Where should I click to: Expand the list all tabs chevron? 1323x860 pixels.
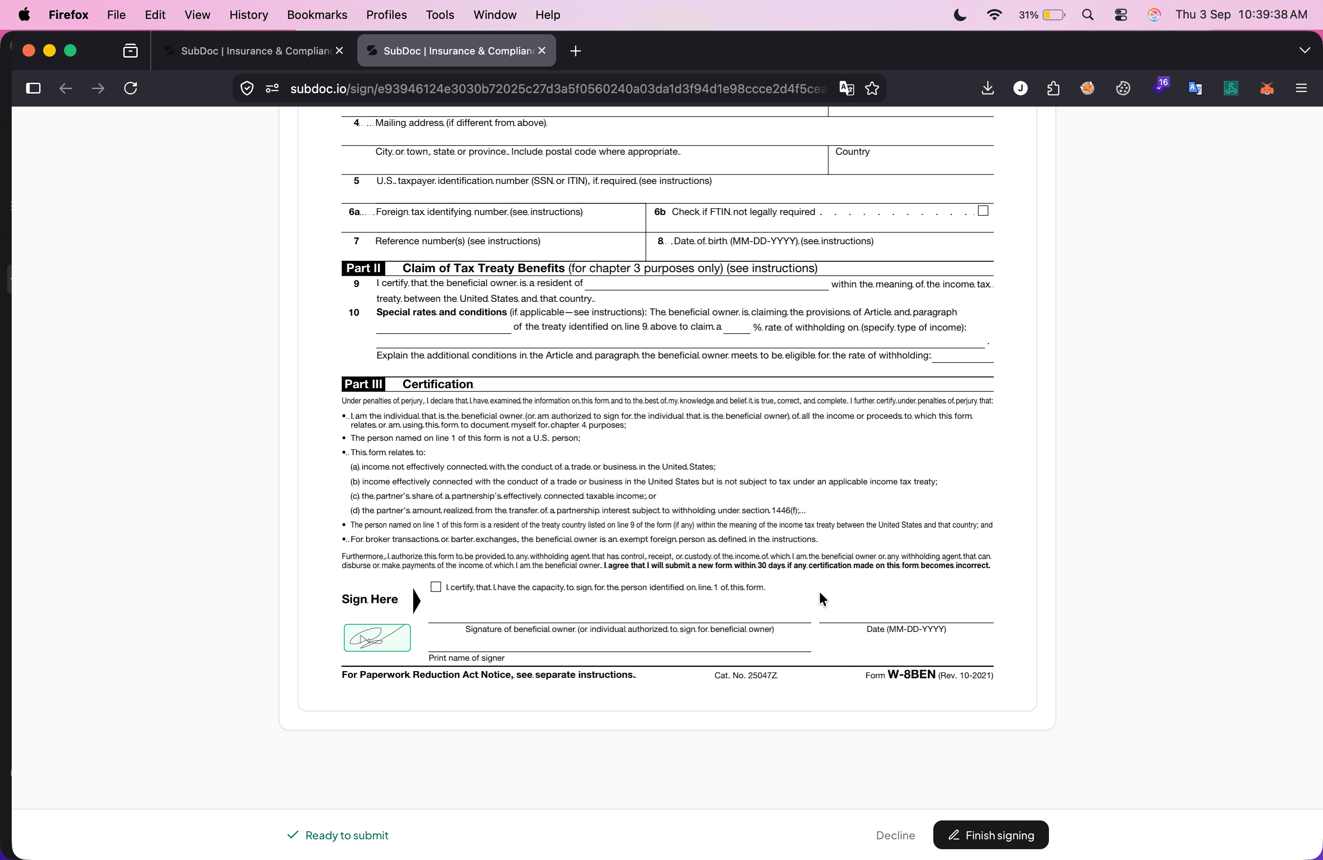tap(1305, 50)
